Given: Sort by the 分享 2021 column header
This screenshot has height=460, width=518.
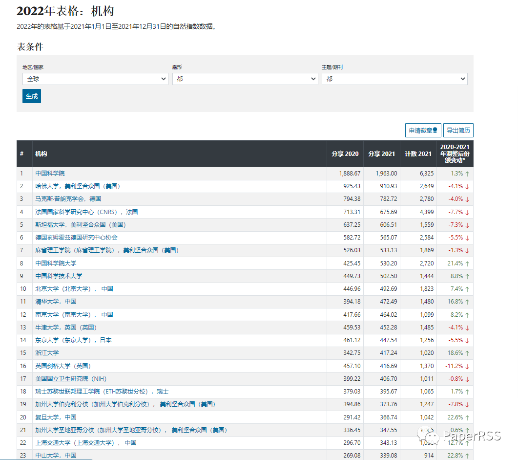Looking at the screenshot, I should pos(382,154).
